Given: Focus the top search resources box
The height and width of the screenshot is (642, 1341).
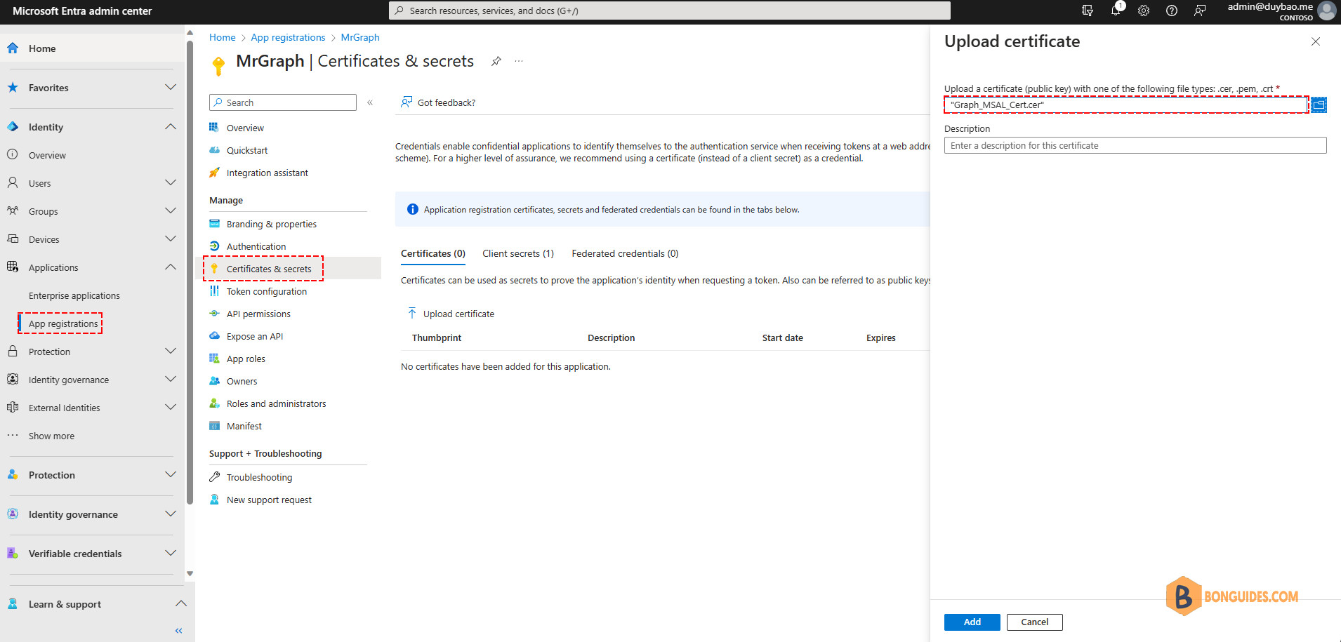Looking at the screenshot, I should (670, 11).
